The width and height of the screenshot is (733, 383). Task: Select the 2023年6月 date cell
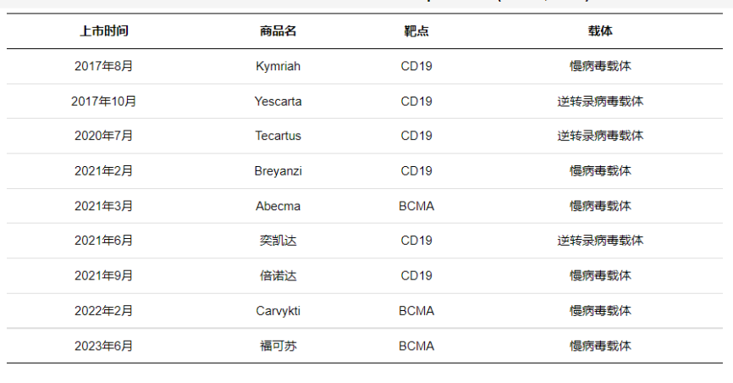(104, 346)
